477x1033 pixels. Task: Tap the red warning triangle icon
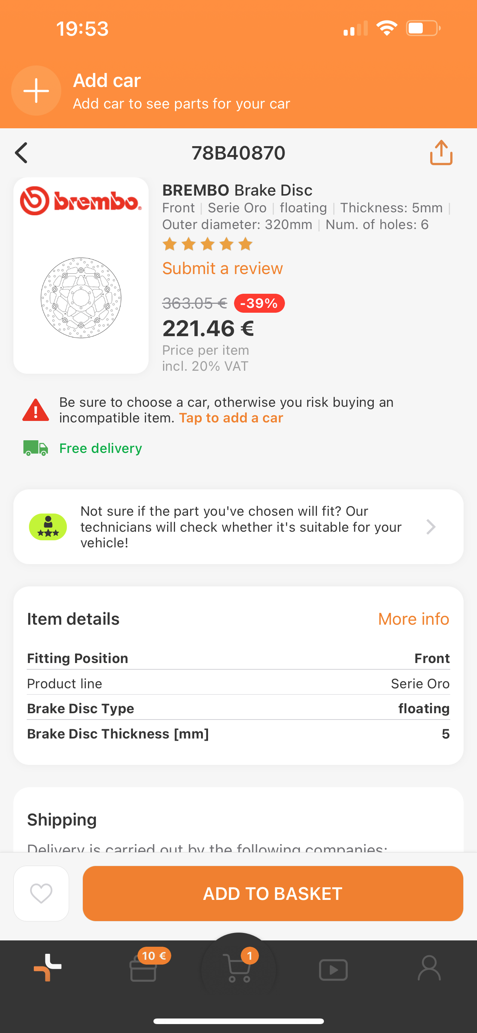(36, 410)
